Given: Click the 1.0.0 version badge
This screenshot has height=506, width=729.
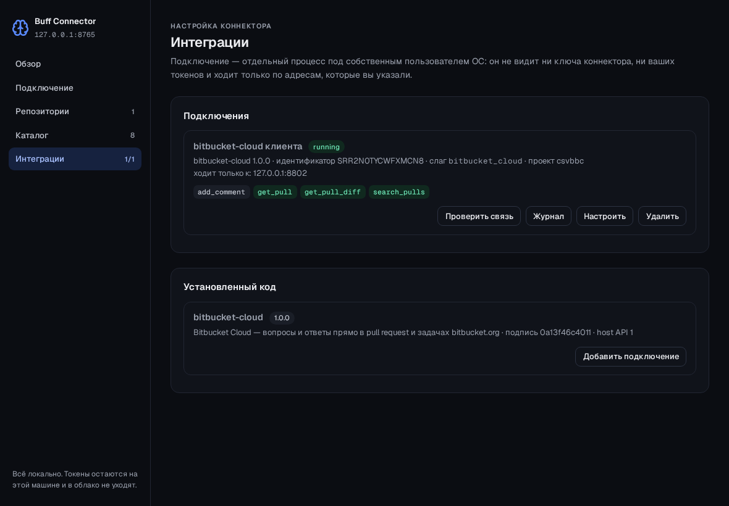Looking at the screenshot, I should pyautogui.click(x=282, y=318).
